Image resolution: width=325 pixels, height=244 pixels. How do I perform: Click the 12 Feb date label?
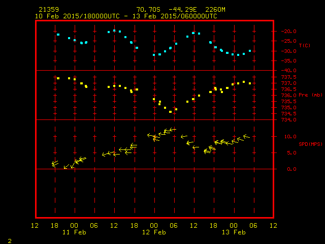154,232
